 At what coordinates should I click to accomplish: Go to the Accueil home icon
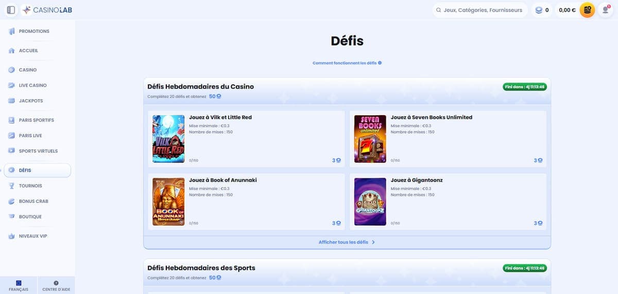(11, 51)
